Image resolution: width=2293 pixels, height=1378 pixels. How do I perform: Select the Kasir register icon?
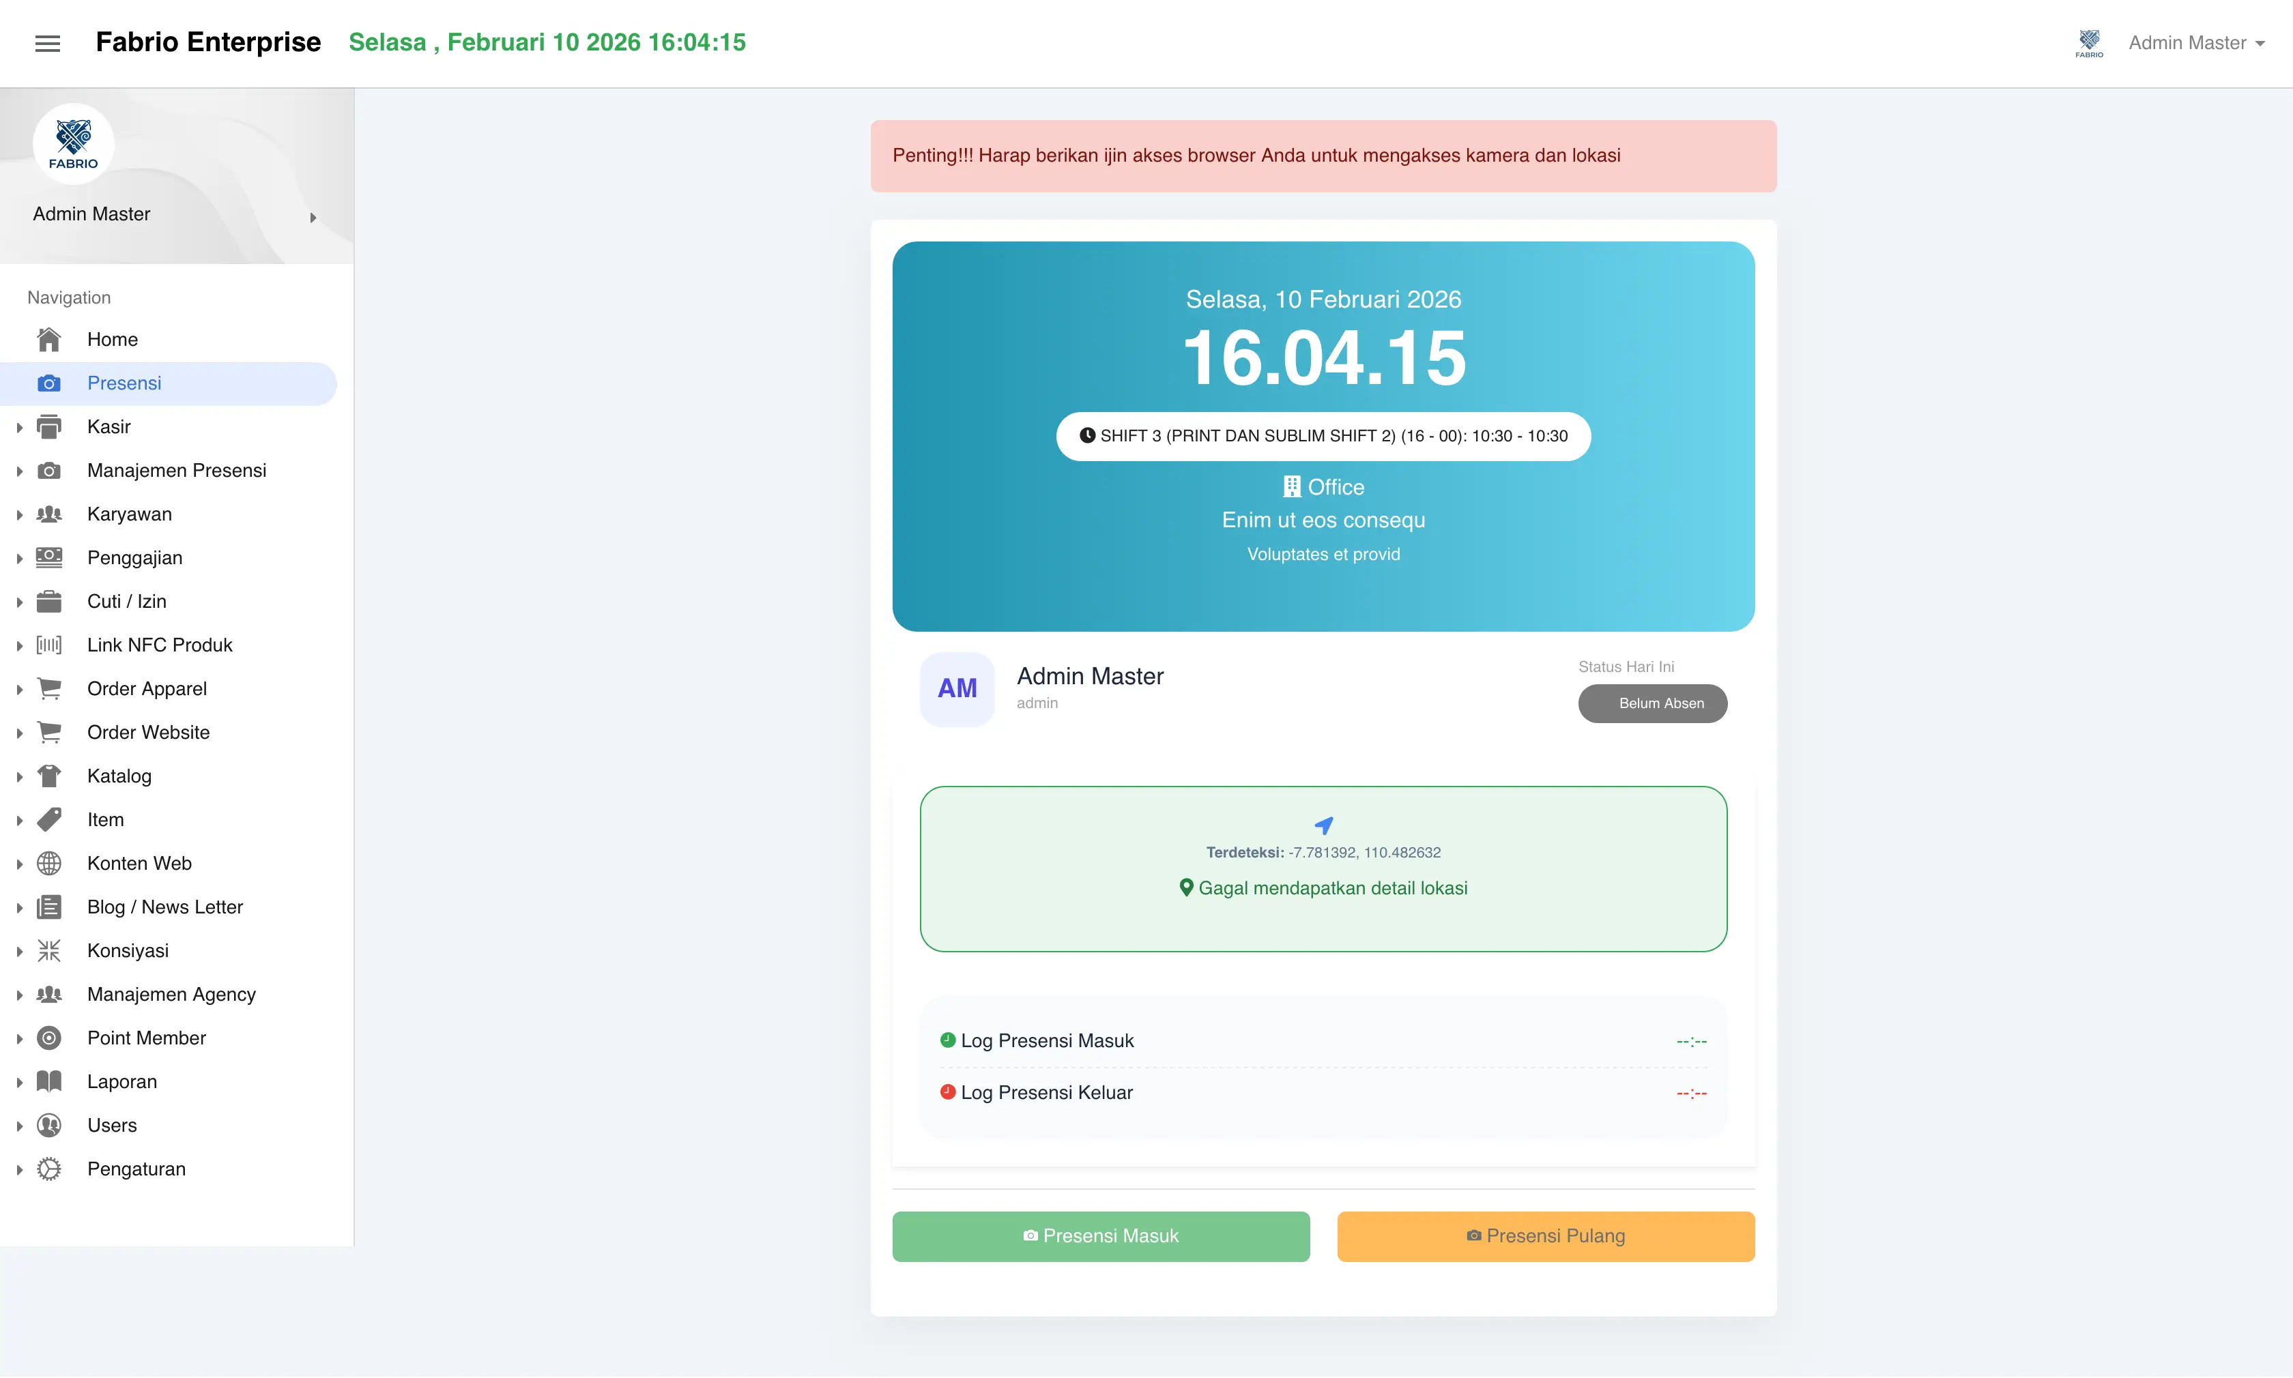pyautogui.click(x=49, y=427)
